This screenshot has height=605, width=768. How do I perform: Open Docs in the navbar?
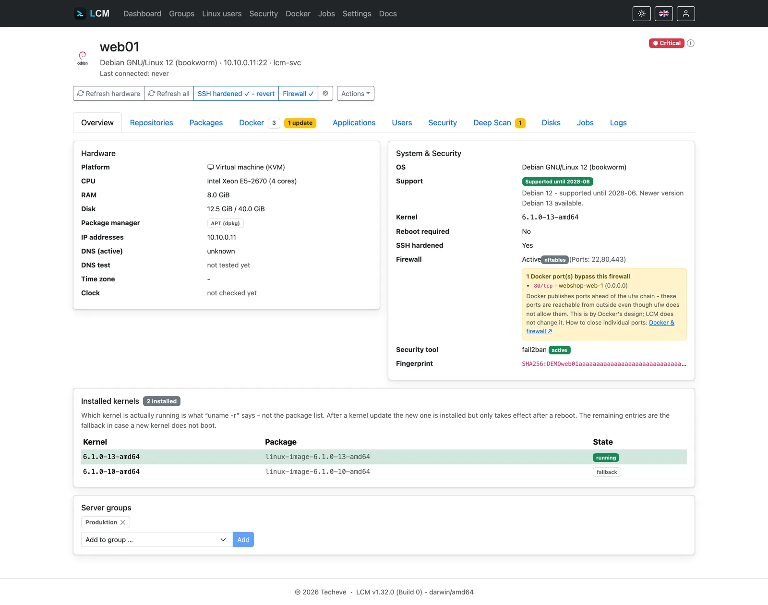point(388,13)
